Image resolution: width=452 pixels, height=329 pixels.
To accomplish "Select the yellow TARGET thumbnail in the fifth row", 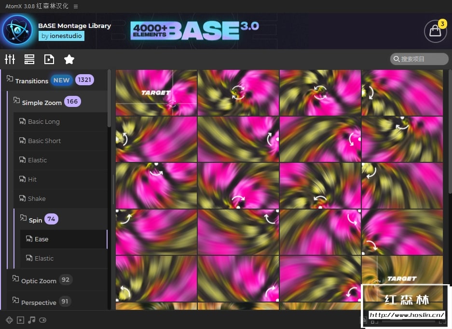I will [402, 278].
